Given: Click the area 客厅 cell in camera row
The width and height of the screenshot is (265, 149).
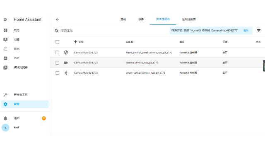Looking at the screenshot, I should coord(225,62).
